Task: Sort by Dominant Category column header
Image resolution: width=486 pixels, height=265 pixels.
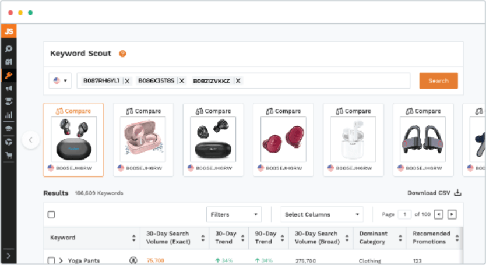Action: pyautogui.click(x=400, y=238)
